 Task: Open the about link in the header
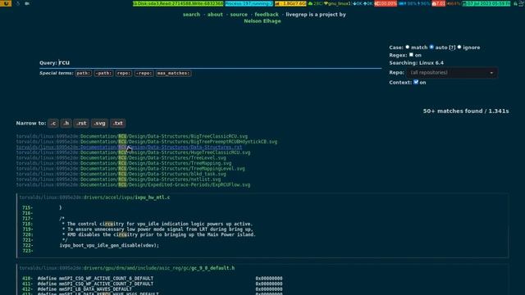[215, 15]
